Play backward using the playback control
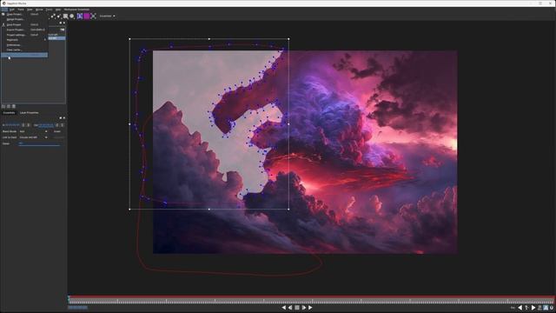The width and height of the screenshot is (556, 313). (290, 308)
